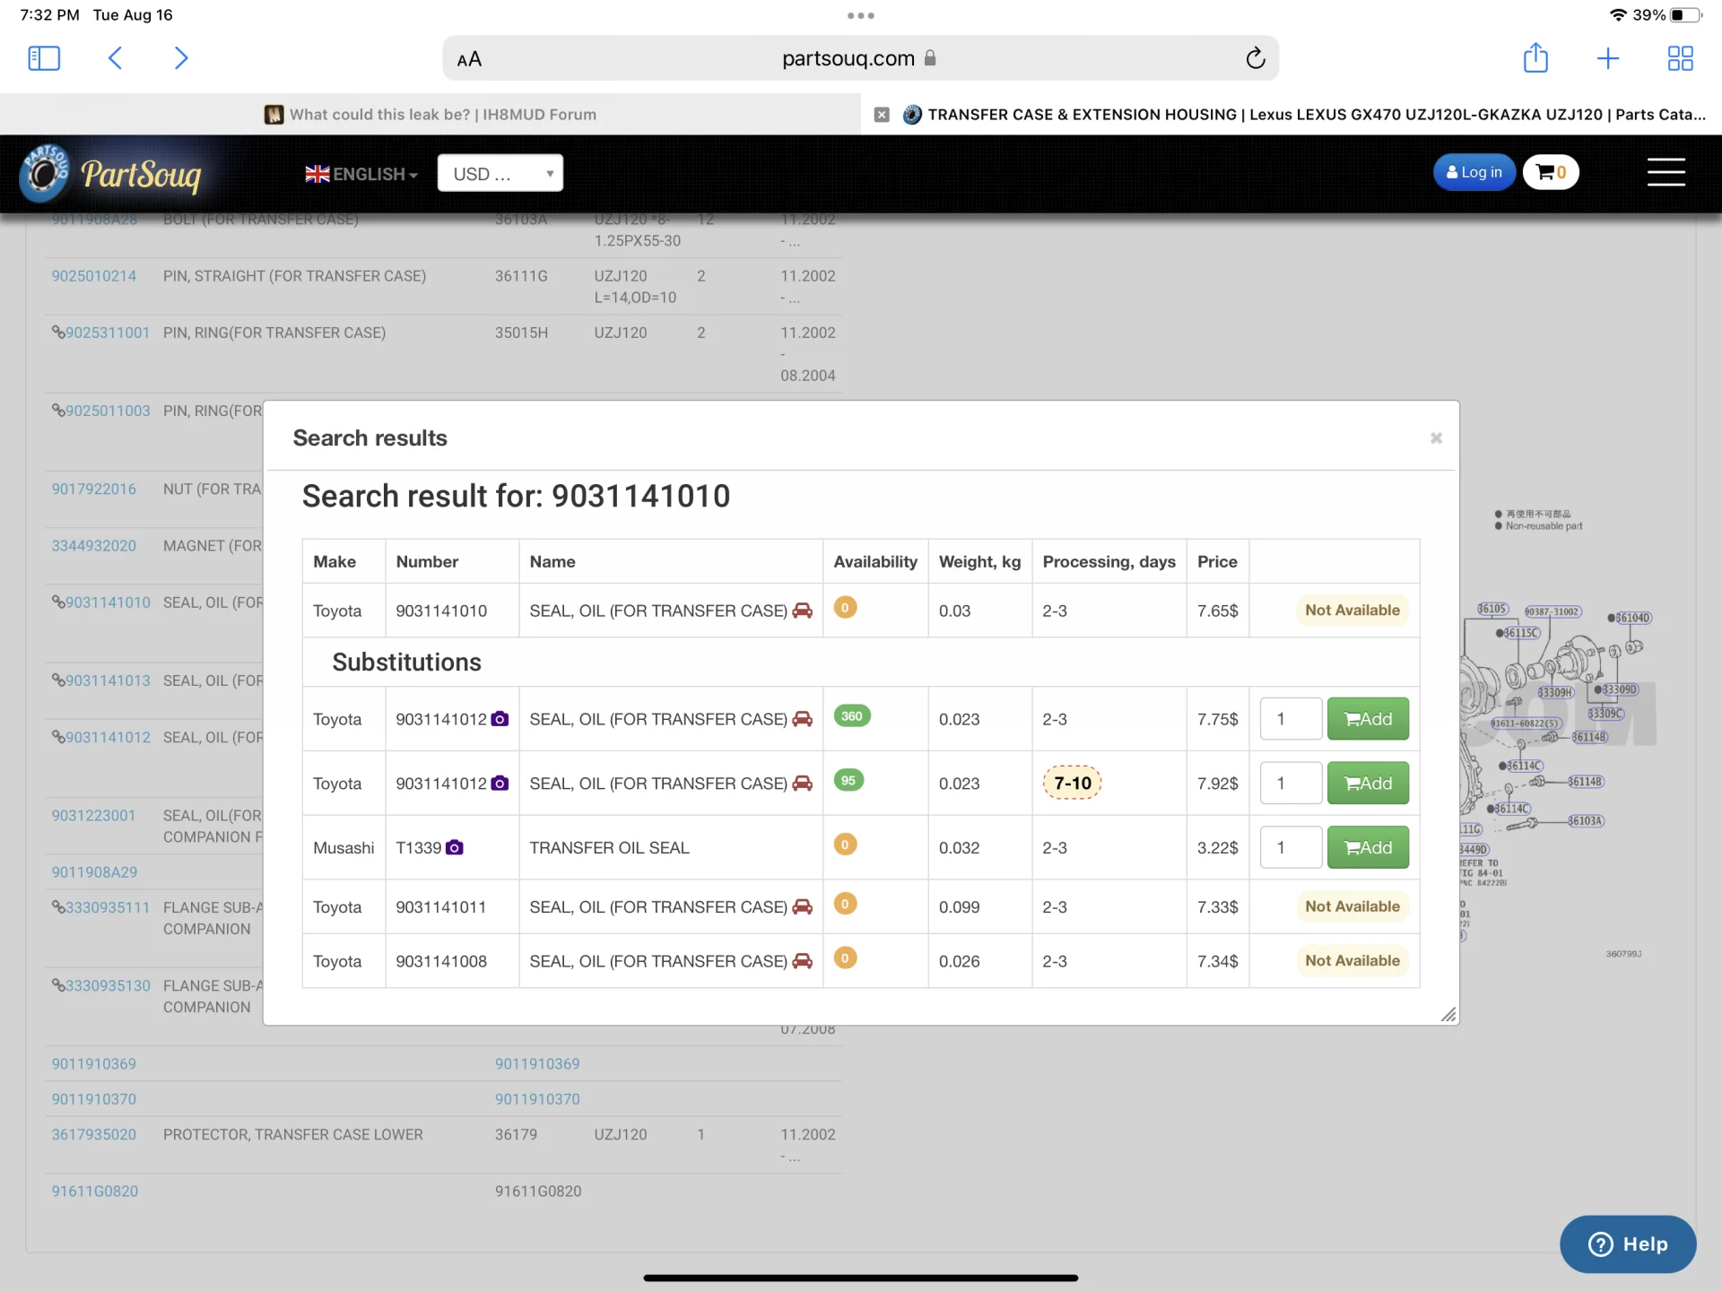
Task: View photo icon for 9031141012 at 7.75$
Action: (x=500, y=719)
